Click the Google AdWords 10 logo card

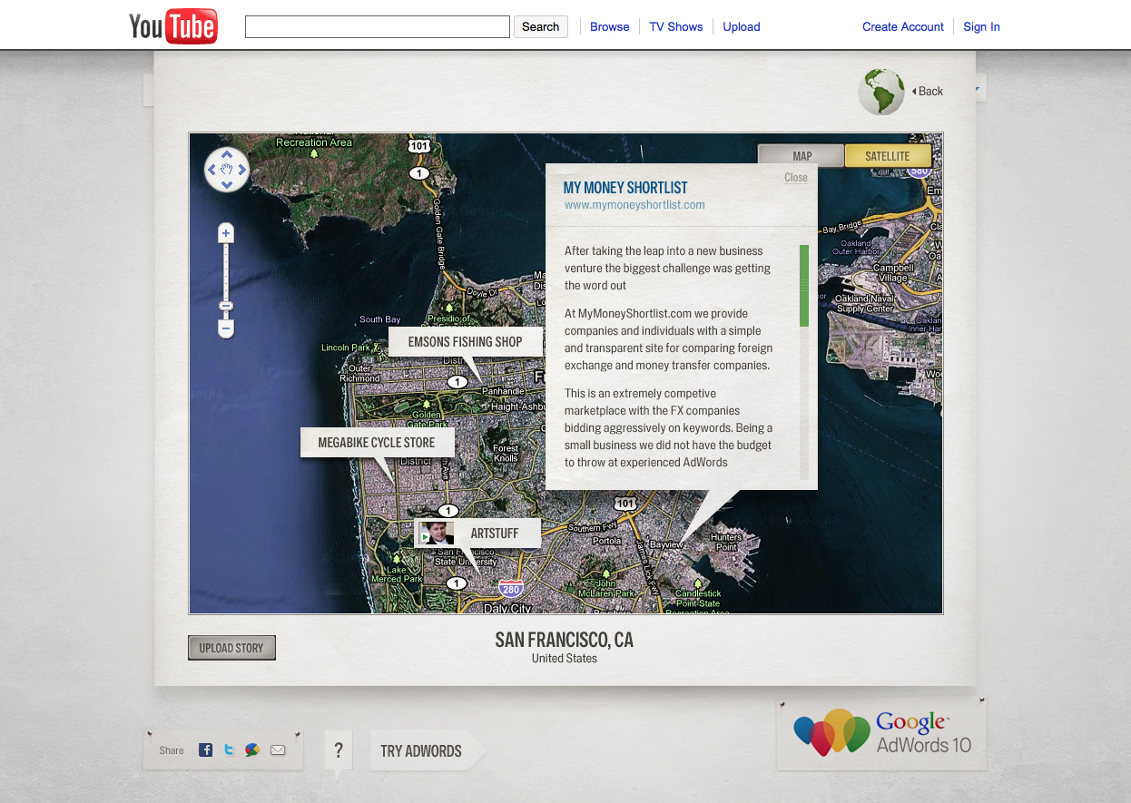click(x=881, y=733)
